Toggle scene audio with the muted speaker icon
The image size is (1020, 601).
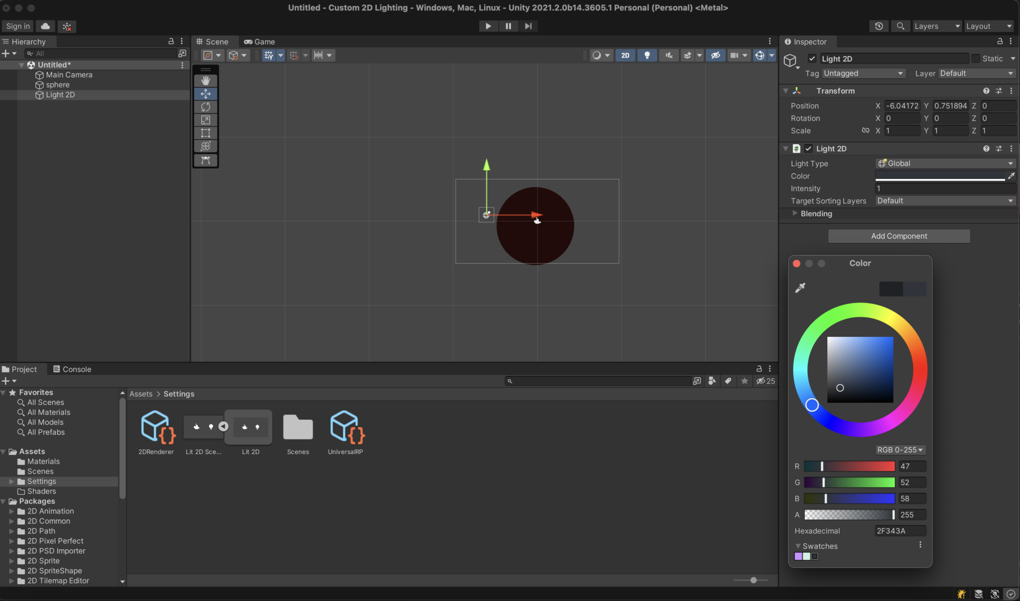669,55
